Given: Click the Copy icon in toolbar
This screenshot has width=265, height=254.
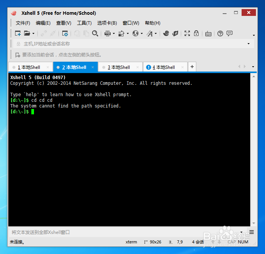Looking at the screenshot, I should [x=77, y=33].
